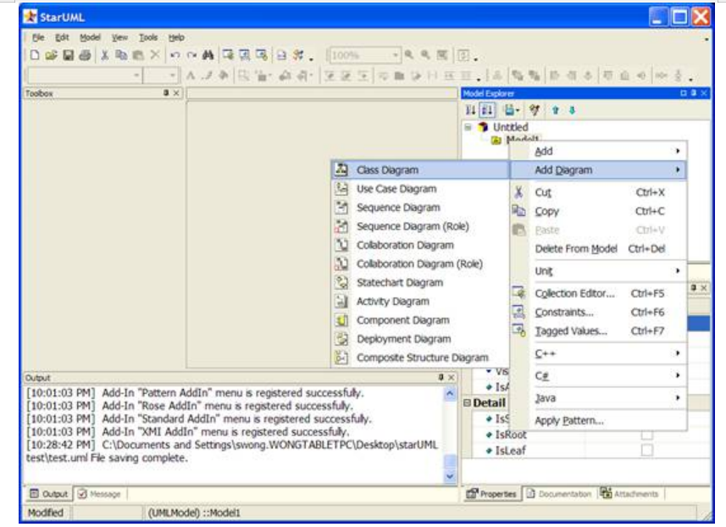The width and height of the screenshot is (726, 527).
Task: Choose Class Diagram from Add Diagram submenu
Action: [x=420, y=170]
